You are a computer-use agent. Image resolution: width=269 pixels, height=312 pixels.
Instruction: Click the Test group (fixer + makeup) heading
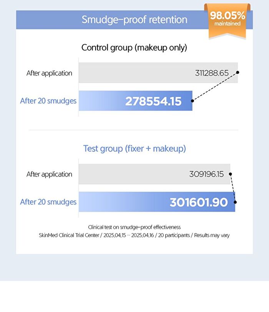[134, 149]
